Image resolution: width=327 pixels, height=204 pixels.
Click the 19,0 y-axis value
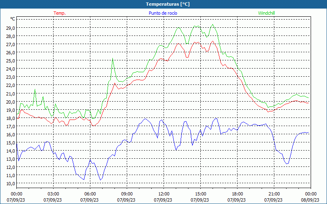tap(11, 110)
